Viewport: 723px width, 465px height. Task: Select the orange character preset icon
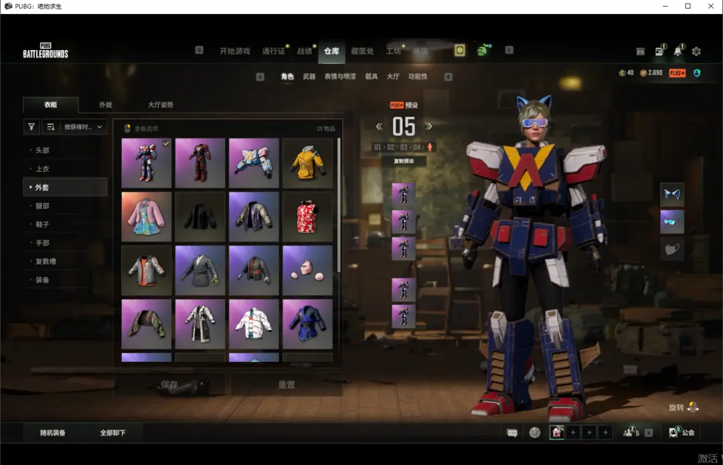tap(430, 147)
